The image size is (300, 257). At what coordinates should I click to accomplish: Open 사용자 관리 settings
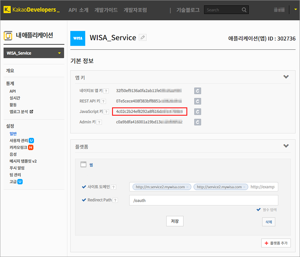pos(19,141)
